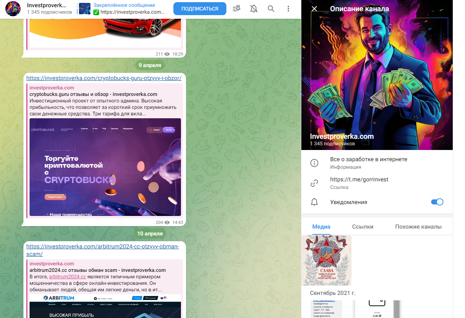The image size is (465, 318).
Task: Click the 14:43 message timestamp
Action: [178, 222]
